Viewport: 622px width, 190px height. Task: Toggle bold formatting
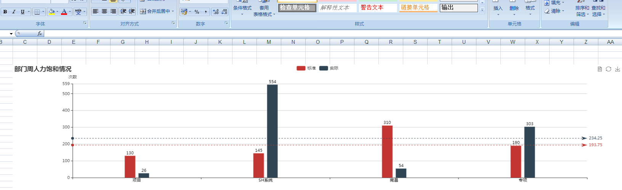(x=5, y=12)
